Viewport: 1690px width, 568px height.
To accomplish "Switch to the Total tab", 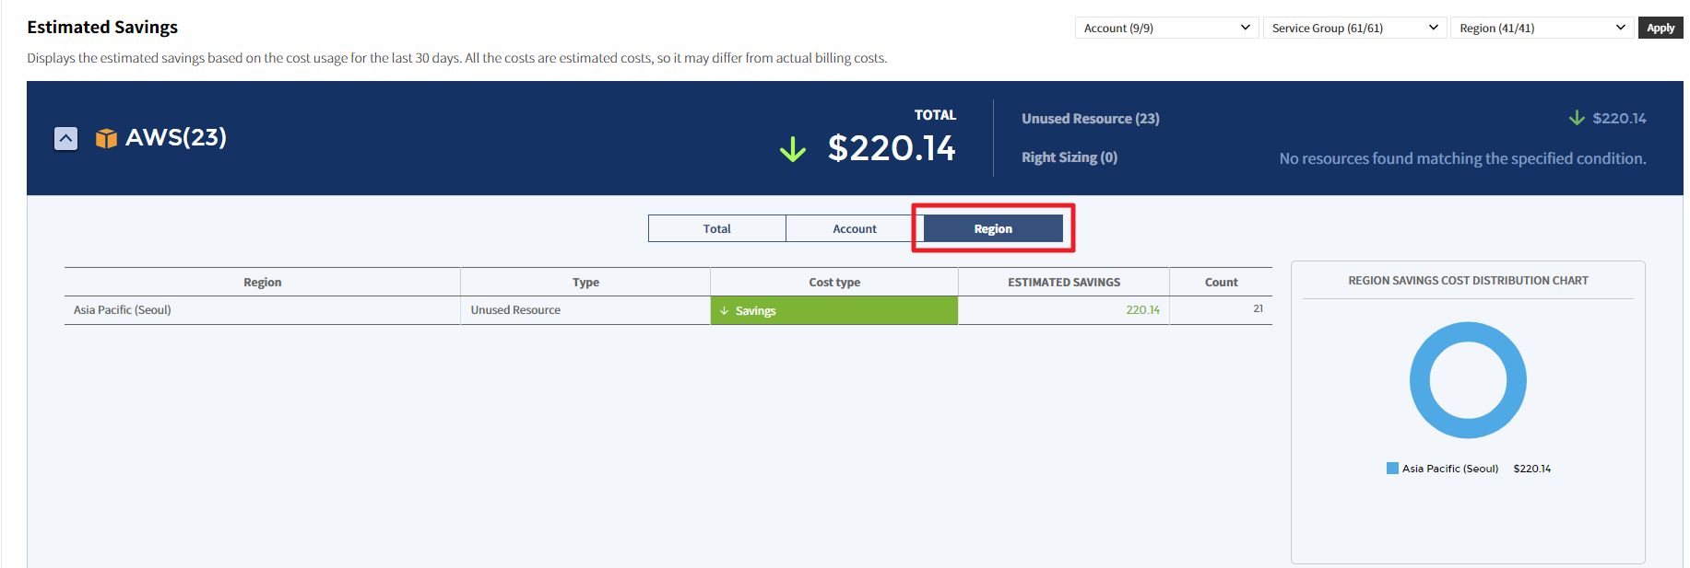I will pyautogui.click(x=716, y=228).
